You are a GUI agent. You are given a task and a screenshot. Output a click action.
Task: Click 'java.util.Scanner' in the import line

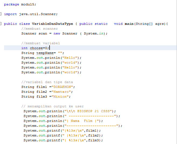point(37,14)
